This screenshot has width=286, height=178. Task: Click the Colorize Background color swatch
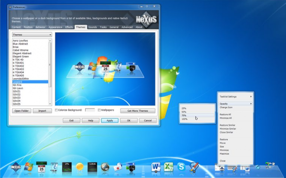tap(90, 110)
